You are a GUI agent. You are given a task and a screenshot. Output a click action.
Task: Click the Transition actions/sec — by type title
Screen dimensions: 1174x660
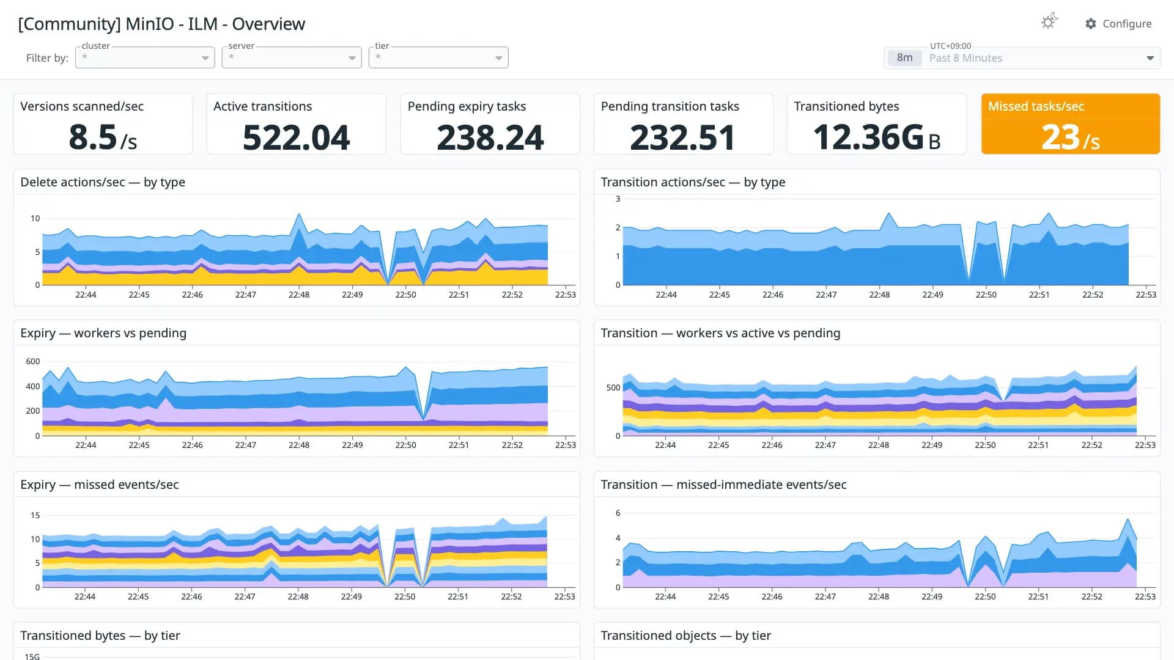(x=693, y=182)
